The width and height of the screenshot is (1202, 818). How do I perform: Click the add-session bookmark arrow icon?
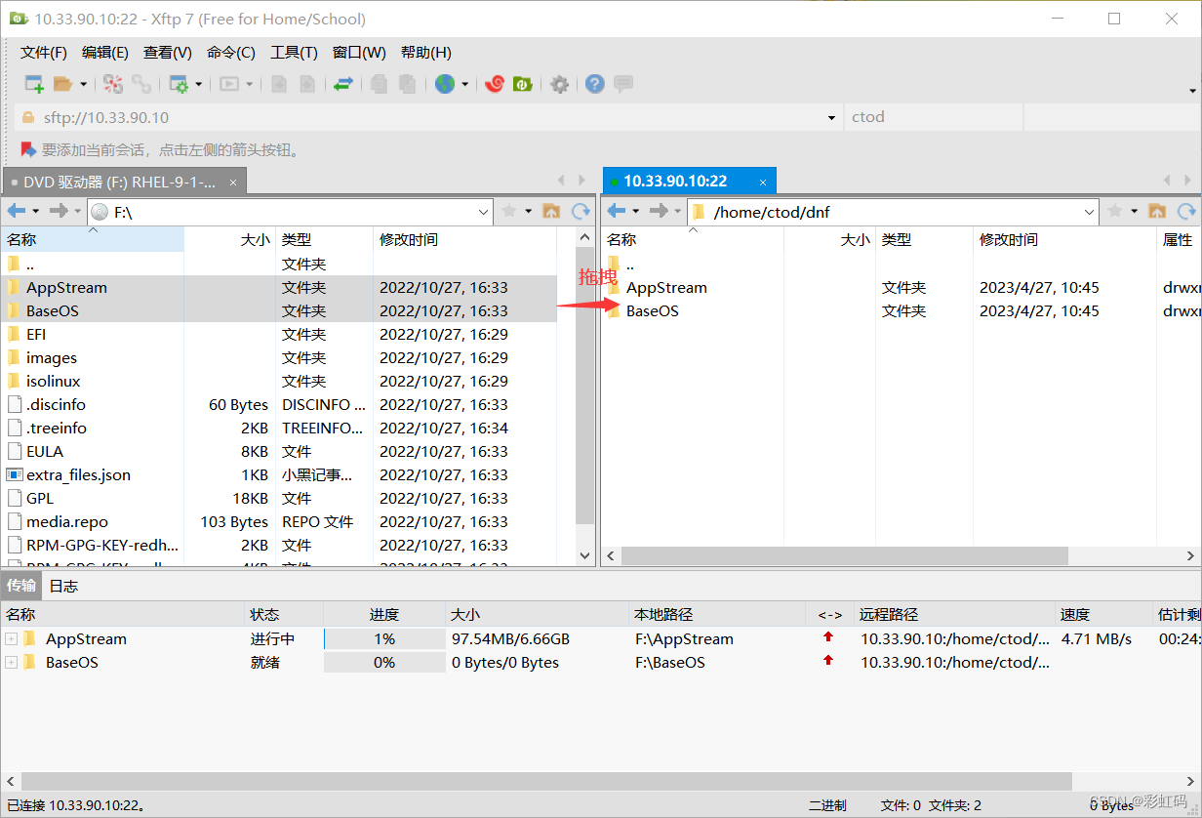click(x=28, y=150)
